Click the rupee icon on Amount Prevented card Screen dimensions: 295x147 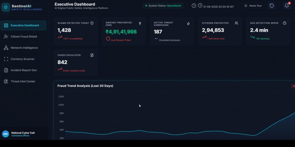(140, 24)
